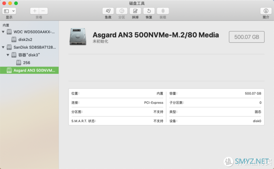
Task: Click the Asgard AN3 500NVMe-M.2/80 Media title
Action: coord(156,35)
